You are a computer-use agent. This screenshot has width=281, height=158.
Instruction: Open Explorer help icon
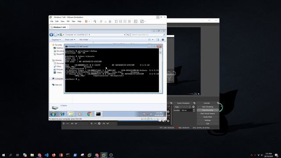click(x=163, y=39)
